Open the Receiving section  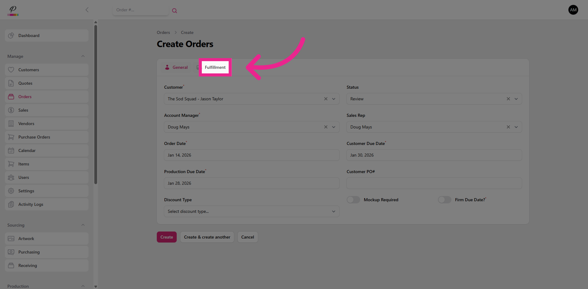(x=28, y=265)
